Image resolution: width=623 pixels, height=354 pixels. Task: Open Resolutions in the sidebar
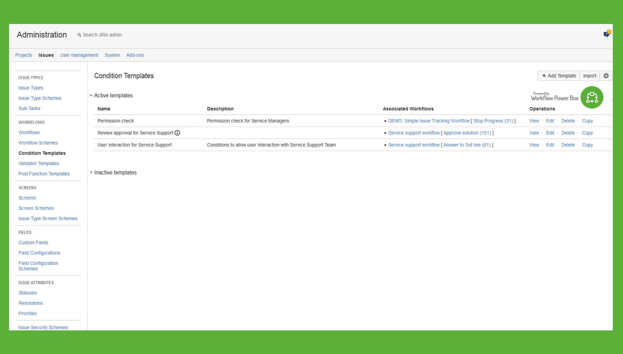pos(31,303)
